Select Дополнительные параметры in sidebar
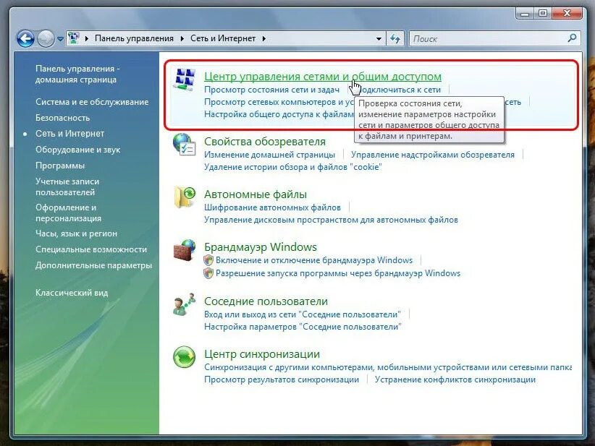Image resolution: width=595 pixels, height=446 pixels. [93, 265]
